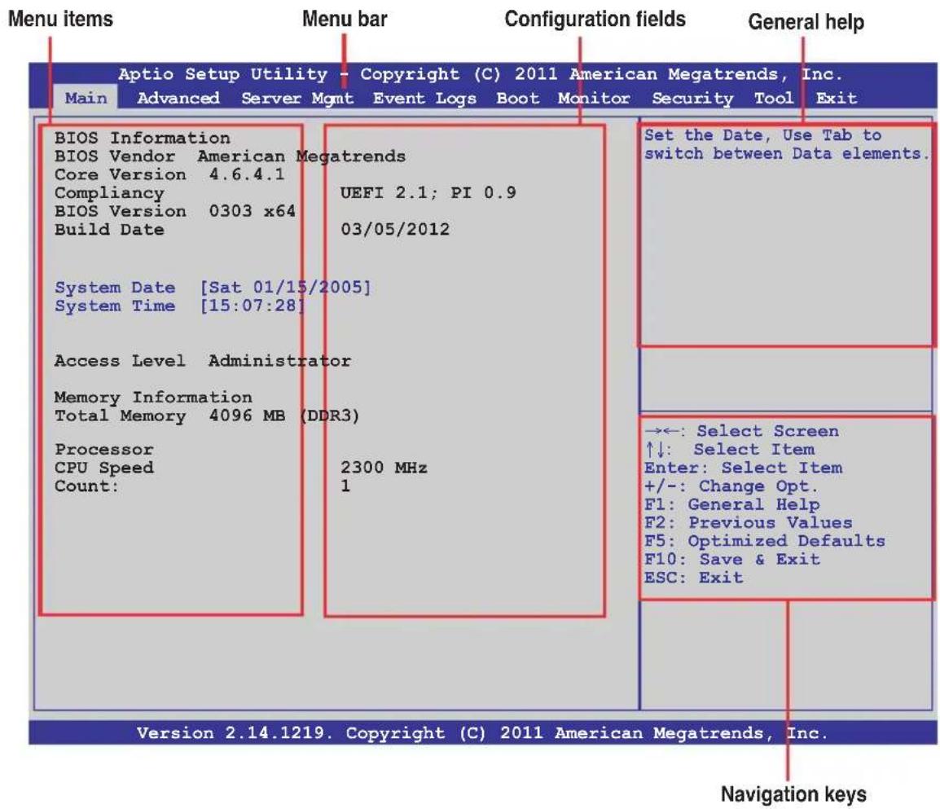The image size is (940, 809).
Task: Click the +/-: Change Opt. hint
Action: (x=731, y=486)
